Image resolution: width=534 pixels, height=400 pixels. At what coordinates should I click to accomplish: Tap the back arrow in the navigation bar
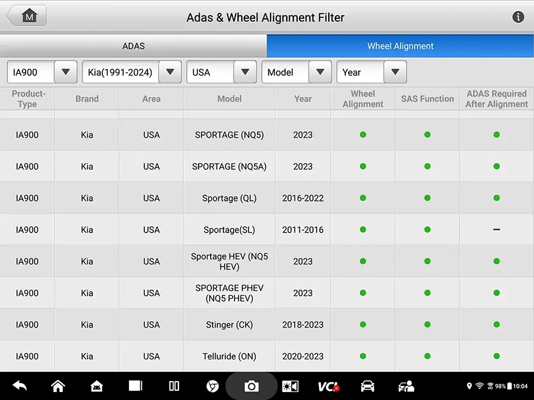point(19,386)
